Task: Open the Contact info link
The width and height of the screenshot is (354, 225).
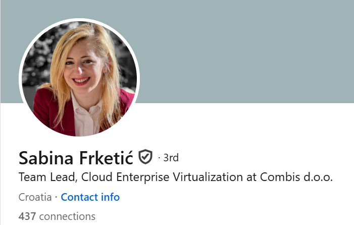Action: click(90, 197)
